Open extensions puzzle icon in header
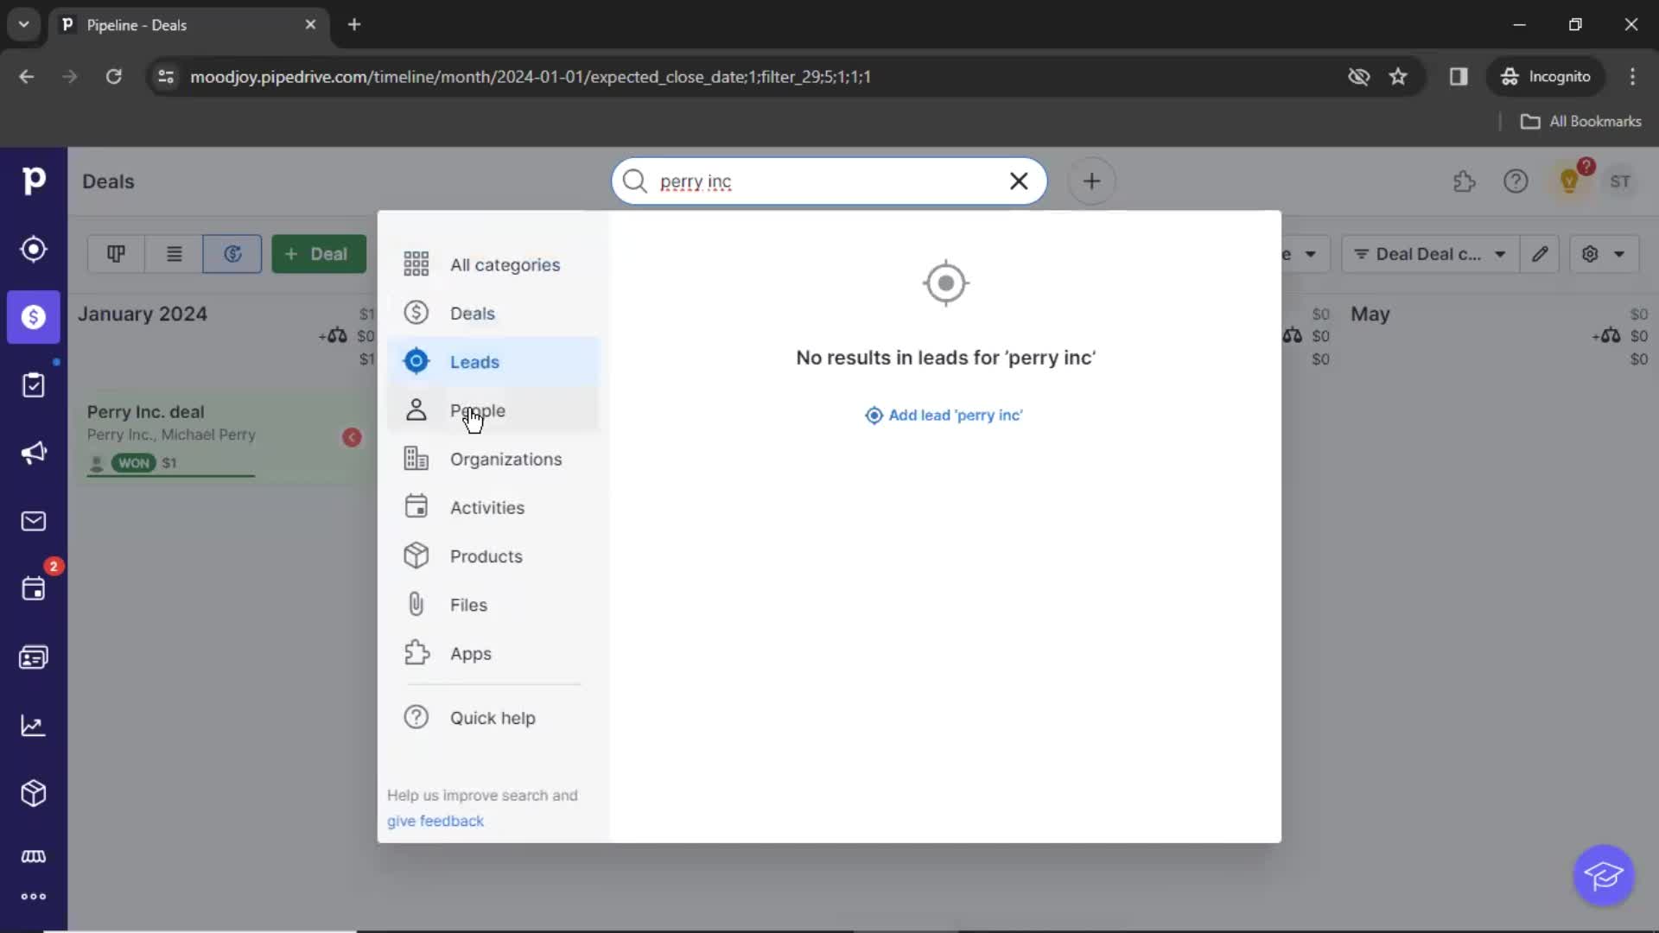The width and height of the screenshot is (1659, 933). [1465, 181]
